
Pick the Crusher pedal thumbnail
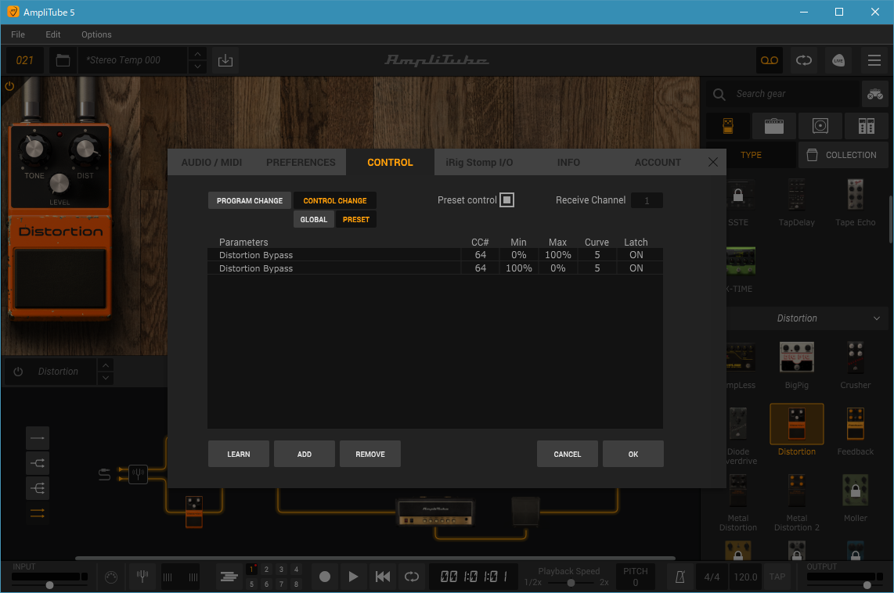(855, 358)
